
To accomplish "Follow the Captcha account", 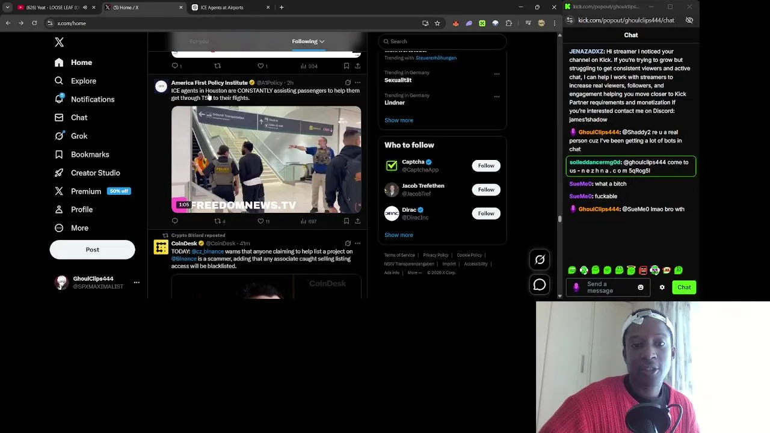I will 486,165.
